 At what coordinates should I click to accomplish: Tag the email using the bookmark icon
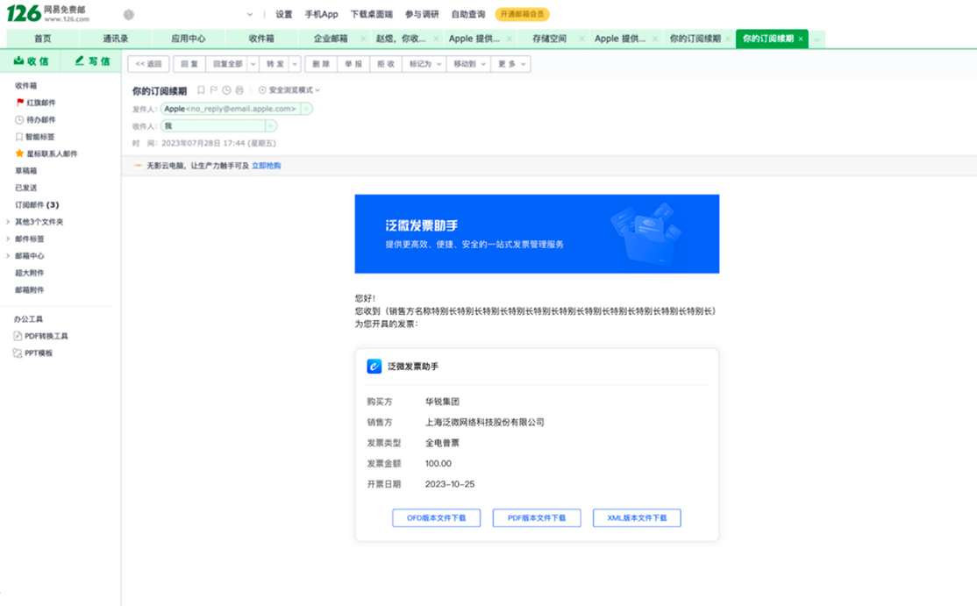coord(200,89)
